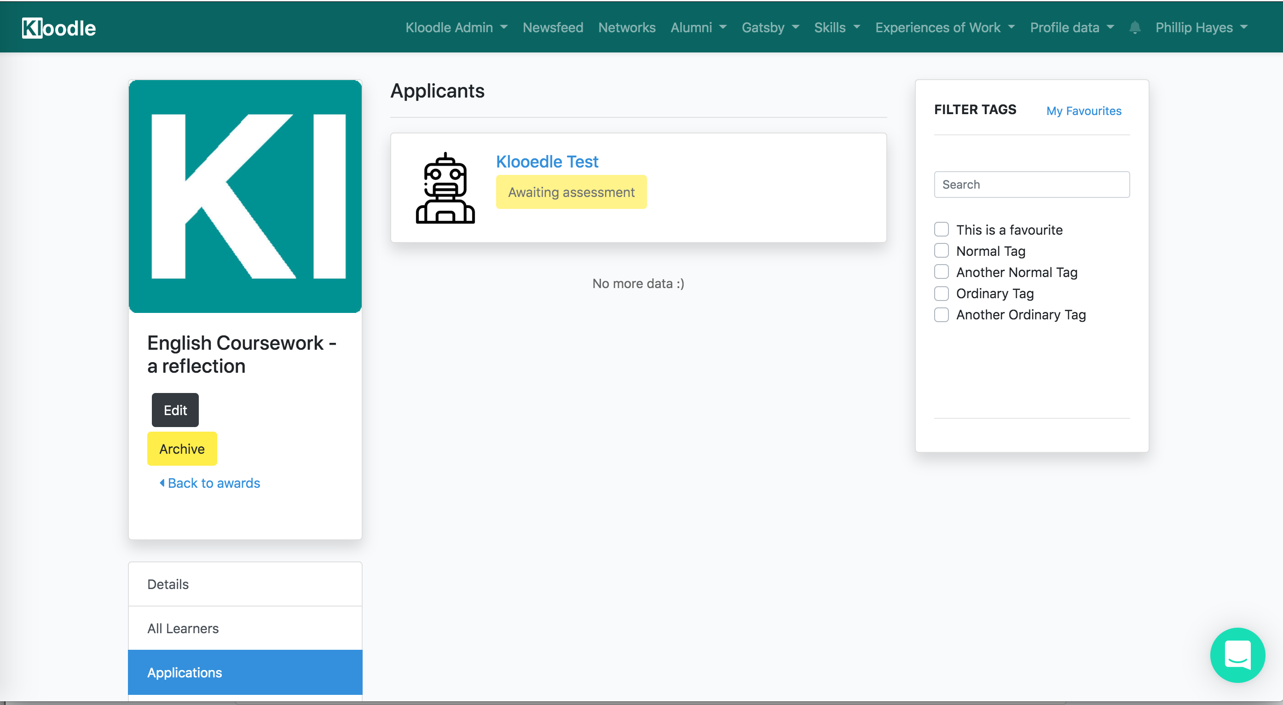Click the Edit button
The width and height of the screenshot is (1283, 705).
point(175,410)
